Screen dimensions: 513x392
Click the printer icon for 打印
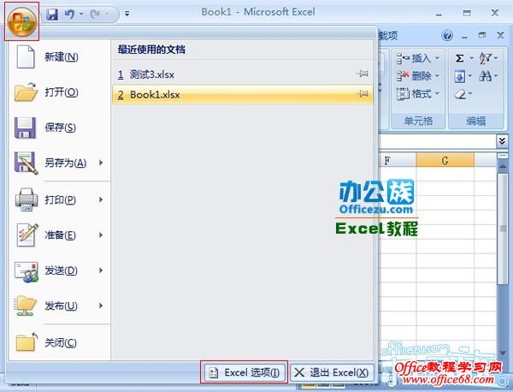coord(27,199)
